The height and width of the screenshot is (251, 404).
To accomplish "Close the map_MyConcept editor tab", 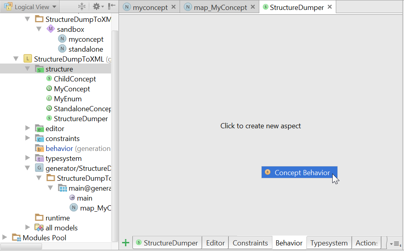I will [x=253, y=8].
